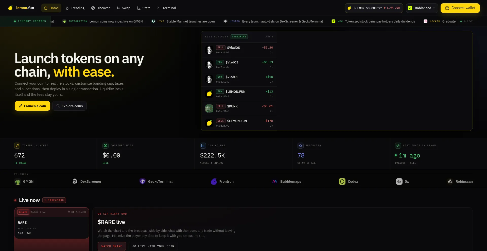Click the STREAMING badge in Live Activity

click(239, 37)
